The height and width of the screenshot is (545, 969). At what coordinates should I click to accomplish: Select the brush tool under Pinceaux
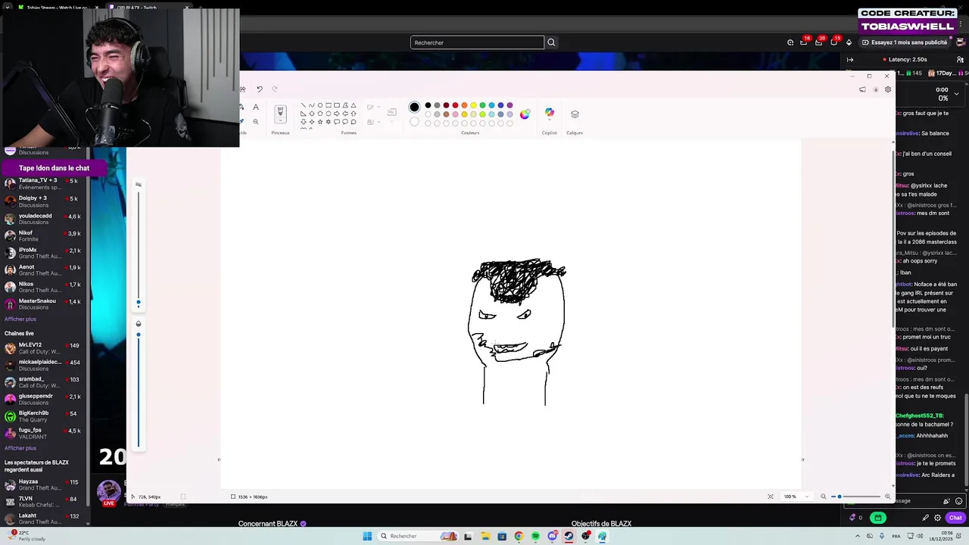pyautogui.click(x=280, y=113)
